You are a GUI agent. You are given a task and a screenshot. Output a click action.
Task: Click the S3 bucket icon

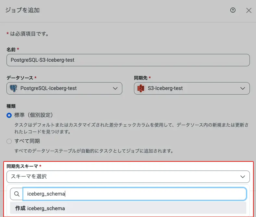click(x=141, y=88)
